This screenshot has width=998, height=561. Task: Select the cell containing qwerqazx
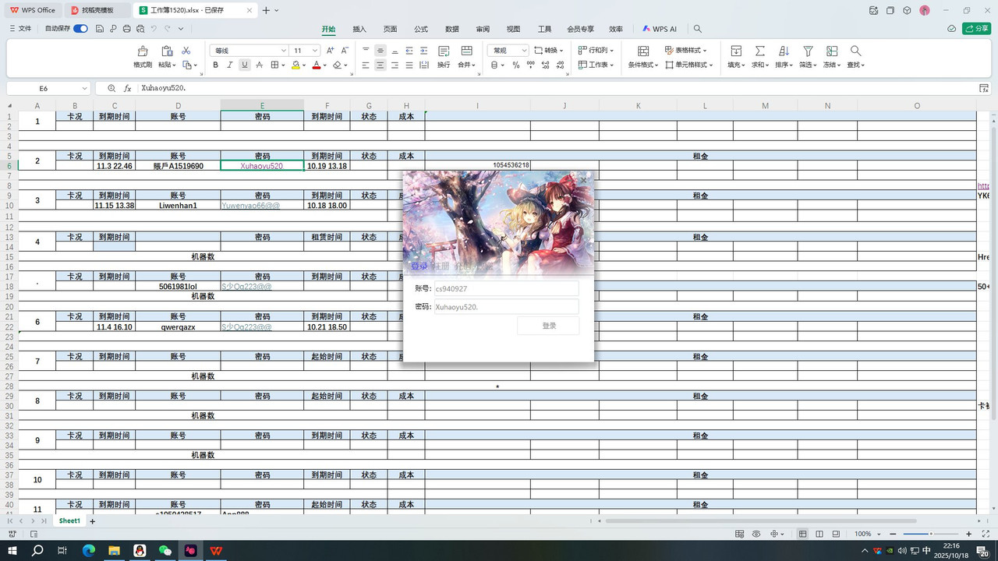(178, 327)
